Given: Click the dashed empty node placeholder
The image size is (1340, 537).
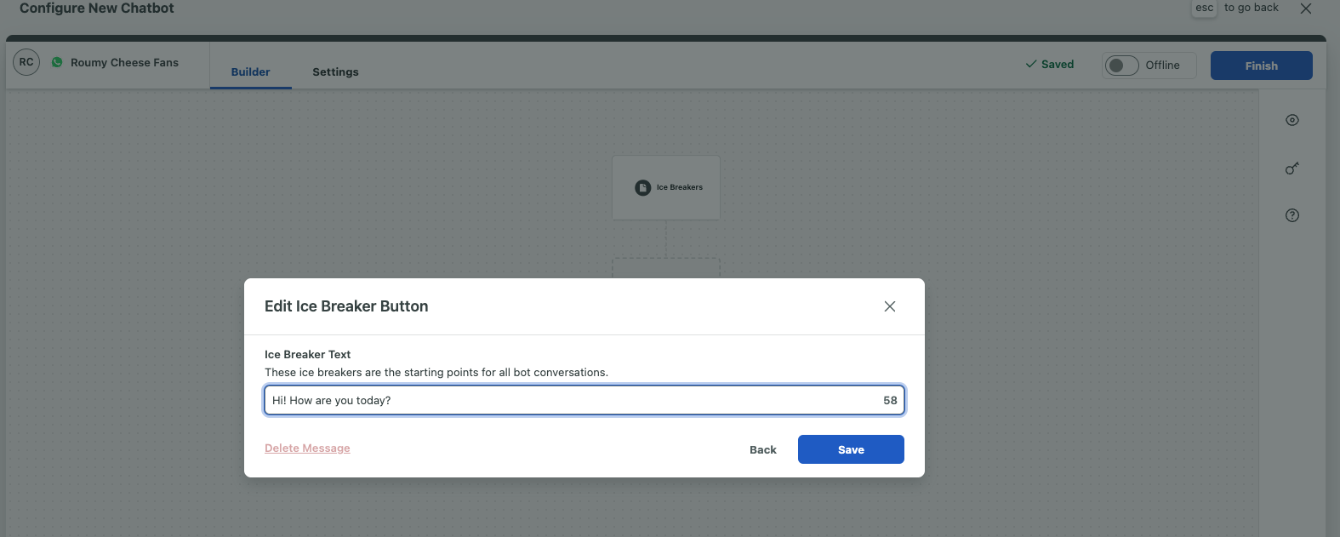Looking at the screenshot, I should (x=666, y=268).
